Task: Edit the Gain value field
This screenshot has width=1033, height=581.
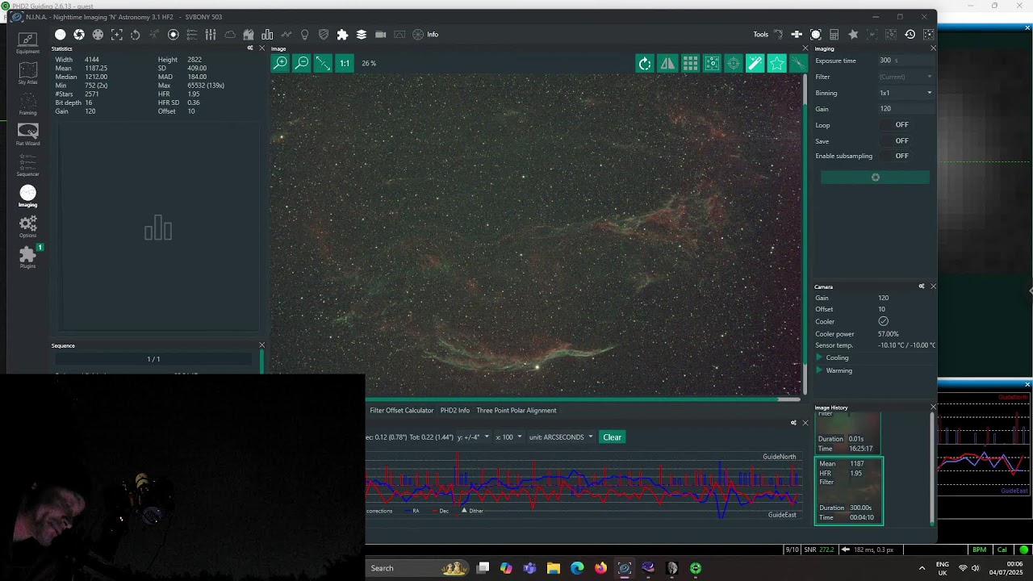Action: tap(905, 109)
